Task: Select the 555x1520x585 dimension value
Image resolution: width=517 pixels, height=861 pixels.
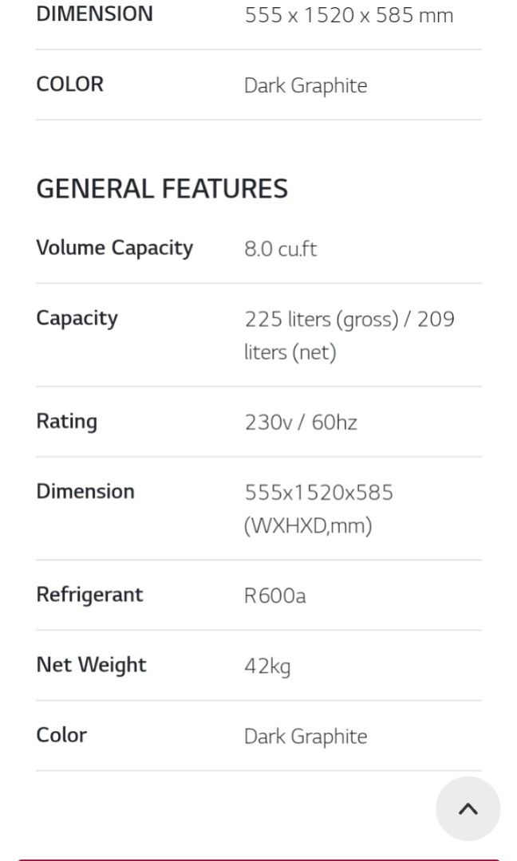Action: (x=319, y=493)
